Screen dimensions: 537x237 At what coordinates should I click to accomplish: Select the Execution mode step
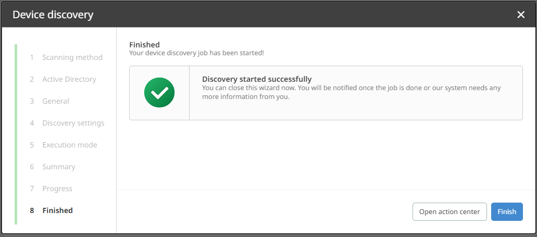coord(70,145)
